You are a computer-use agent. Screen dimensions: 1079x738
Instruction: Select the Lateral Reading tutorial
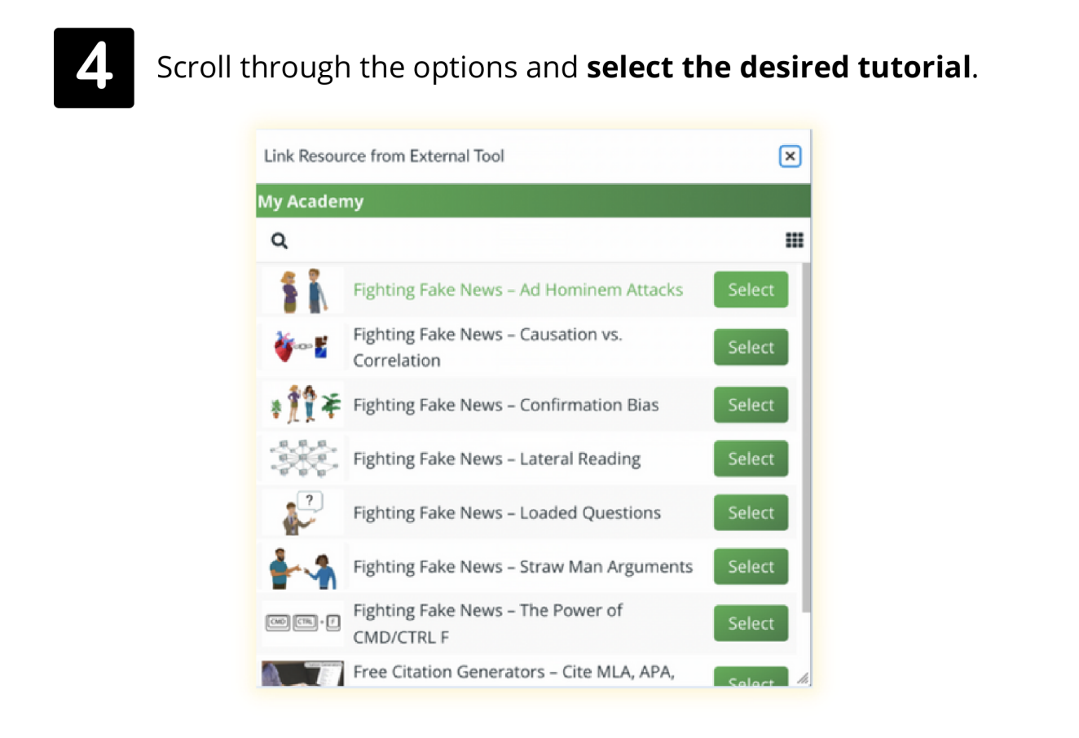tap(750, 458)
